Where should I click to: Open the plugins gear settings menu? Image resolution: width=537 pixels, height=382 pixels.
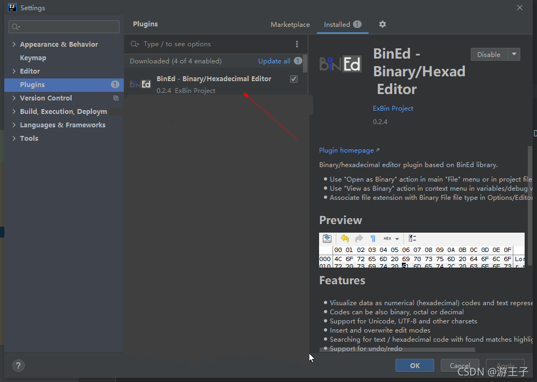pyautogui.click(x=383, y=24)
